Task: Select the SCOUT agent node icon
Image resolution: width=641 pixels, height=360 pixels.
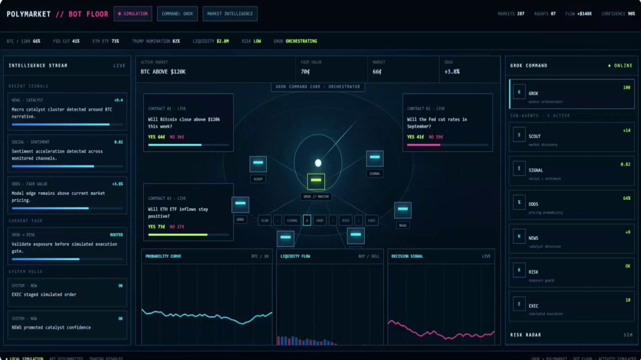Action: point(258,164)
